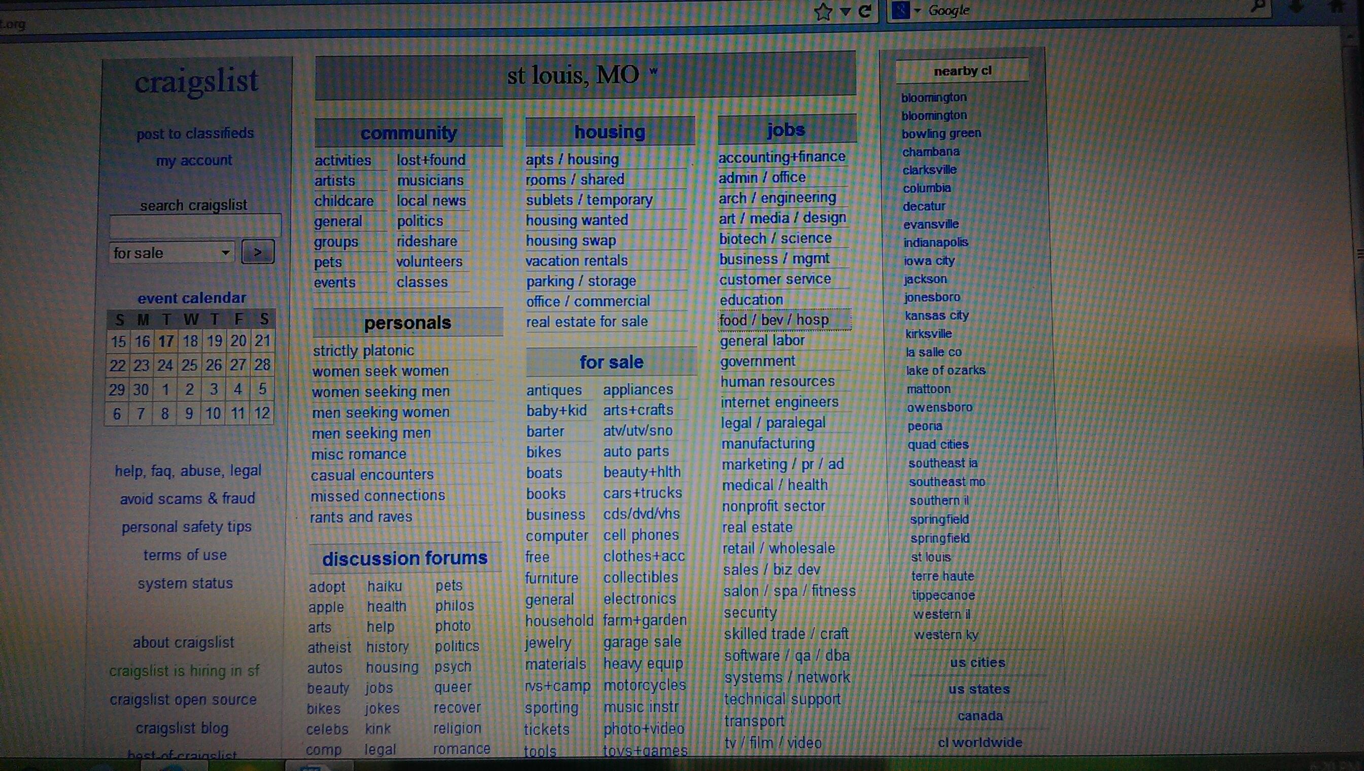
Task: Open software / qa / dba jobs
Action: coord(787,655)
